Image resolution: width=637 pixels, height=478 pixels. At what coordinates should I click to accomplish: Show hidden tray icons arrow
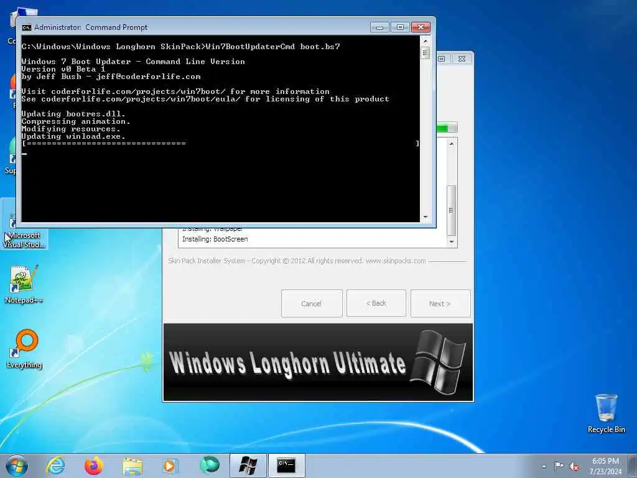tap(544, 466)
